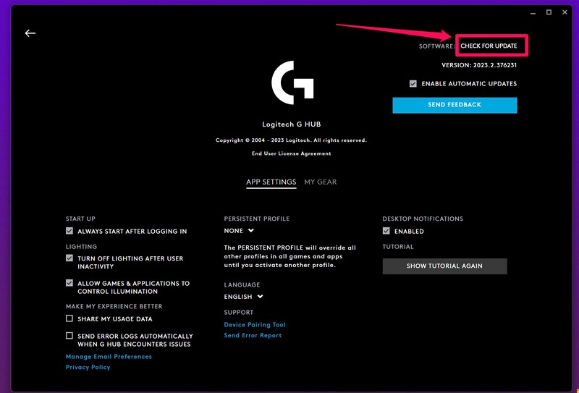579x393 pixels.
Task: Maximize the G HUB window
Action: coord(549,12)
